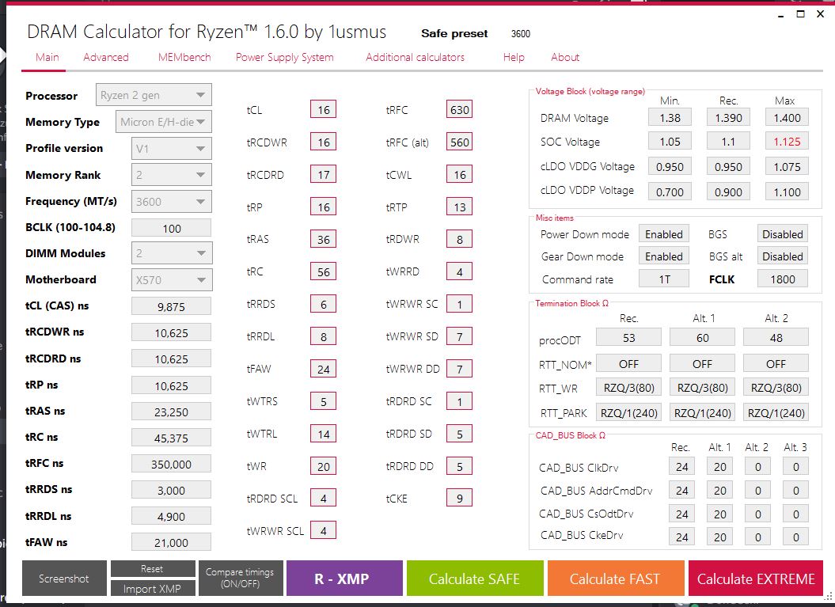Click the Screenshot button

point(64,579)
